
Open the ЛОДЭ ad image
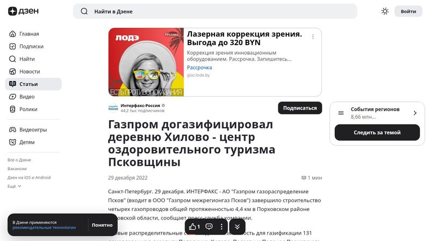146,62
